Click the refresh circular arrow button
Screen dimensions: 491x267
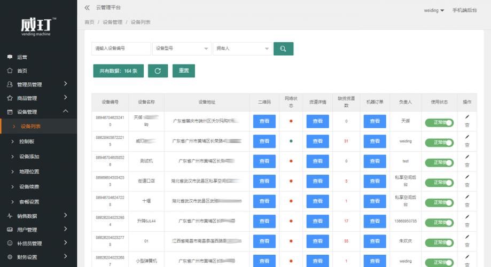(x=158, y=70)
